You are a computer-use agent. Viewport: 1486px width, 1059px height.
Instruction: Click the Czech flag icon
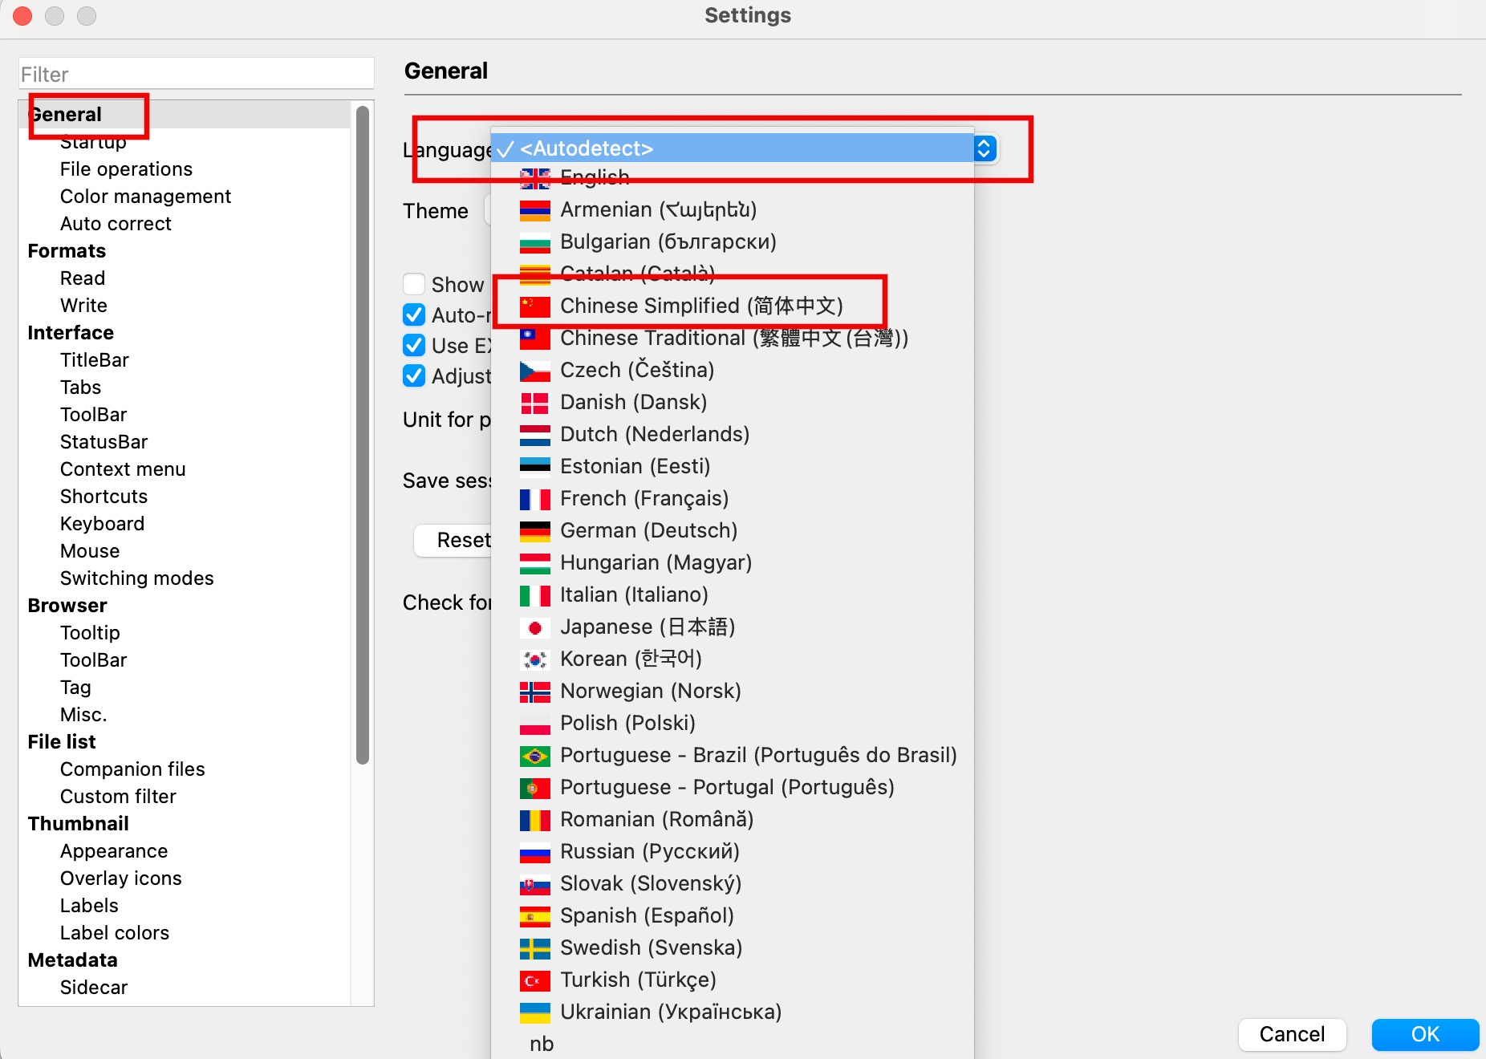tap(534, 371)
